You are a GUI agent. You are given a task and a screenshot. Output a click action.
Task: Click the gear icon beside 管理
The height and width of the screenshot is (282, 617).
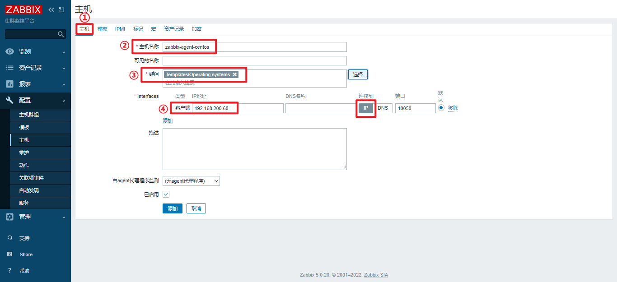point(9,217)
